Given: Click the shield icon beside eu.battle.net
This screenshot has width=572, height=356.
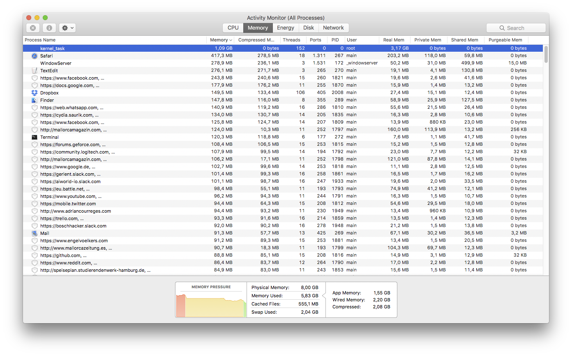Looking at the screenshot, I should (35, 189).
